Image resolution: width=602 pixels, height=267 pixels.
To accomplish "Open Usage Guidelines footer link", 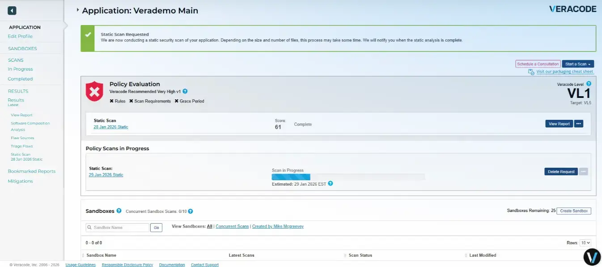I will click(x=81, y=265).
